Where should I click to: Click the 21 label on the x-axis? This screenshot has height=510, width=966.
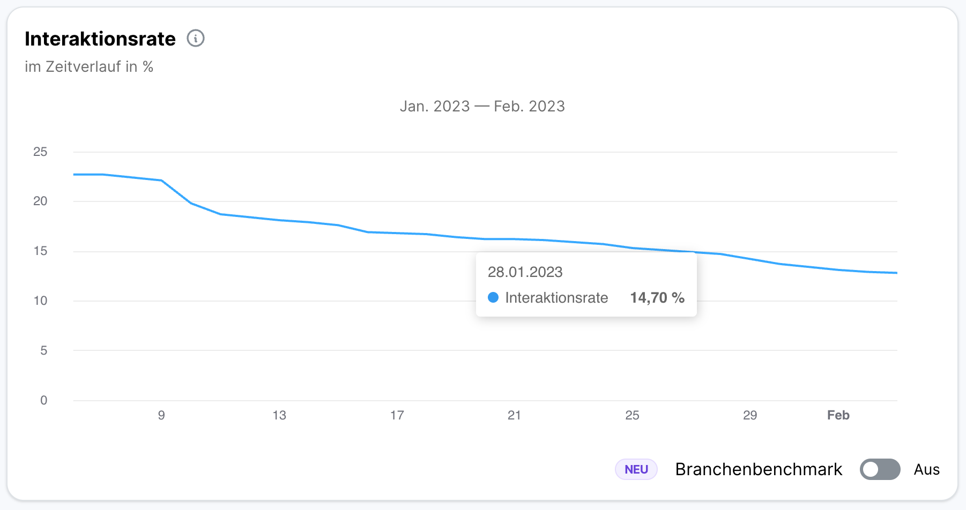coord(514,415)
